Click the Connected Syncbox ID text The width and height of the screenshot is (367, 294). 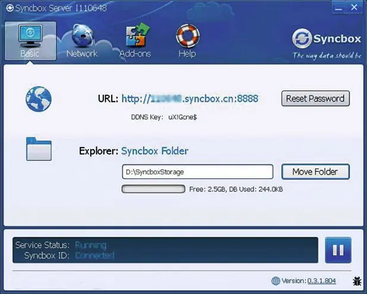[x=95, y=255]
